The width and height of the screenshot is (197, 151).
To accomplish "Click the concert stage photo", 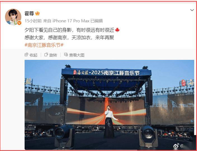I will click(x=109, y=105).
